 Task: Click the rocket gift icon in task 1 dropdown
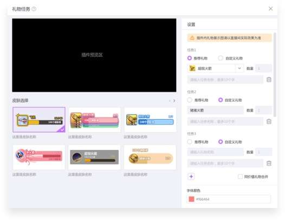(192, 68)
